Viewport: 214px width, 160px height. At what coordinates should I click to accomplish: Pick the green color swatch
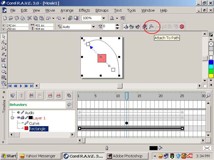click(211, 71)
